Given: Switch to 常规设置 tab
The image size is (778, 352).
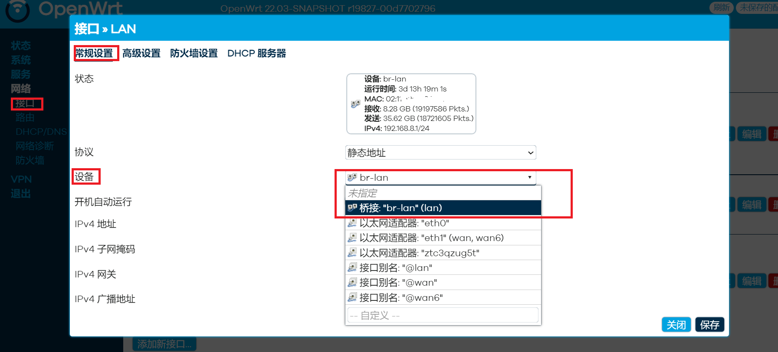Looking at the screenshot, I should 94,53.
